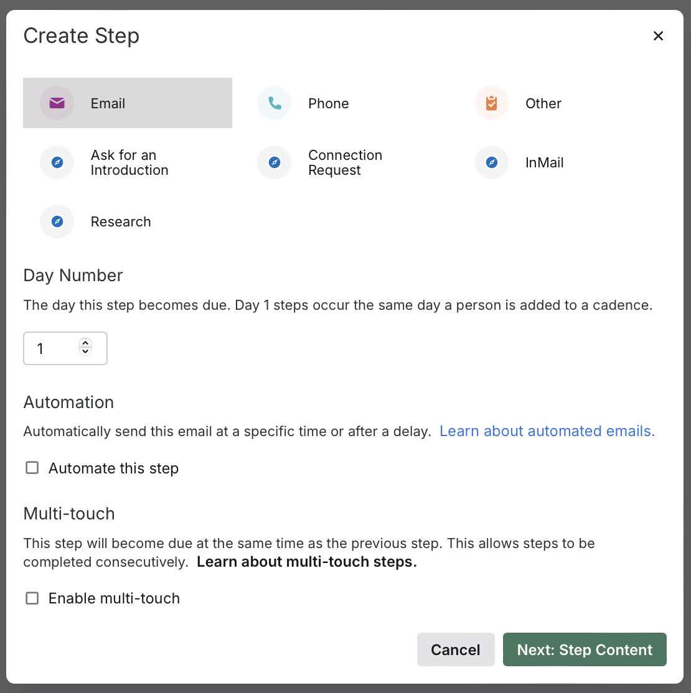Select the InMail compass icon
691x693 pixels.
coord(492,162)
